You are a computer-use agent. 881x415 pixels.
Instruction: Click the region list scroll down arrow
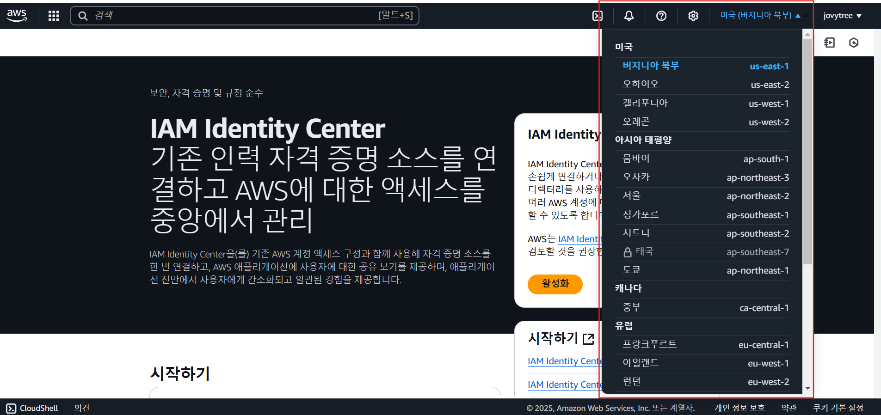[807, 388]
